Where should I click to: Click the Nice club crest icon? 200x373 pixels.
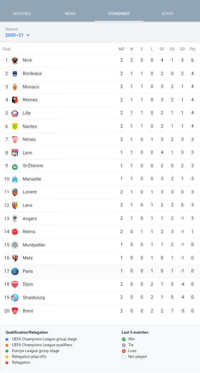15,60
